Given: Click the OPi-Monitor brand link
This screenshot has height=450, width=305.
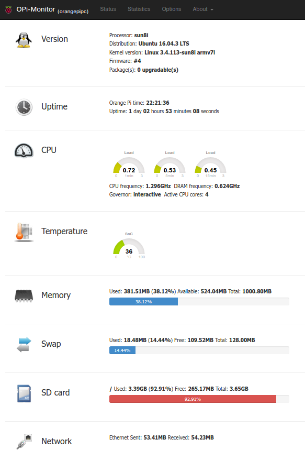Looking at the screenshot, I should pyautogui.click(x=36, y=9).
